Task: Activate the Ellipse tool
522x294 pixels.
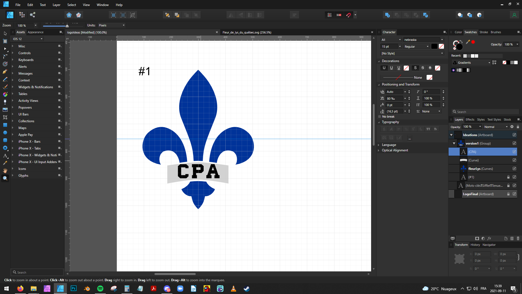Action: 5,133
